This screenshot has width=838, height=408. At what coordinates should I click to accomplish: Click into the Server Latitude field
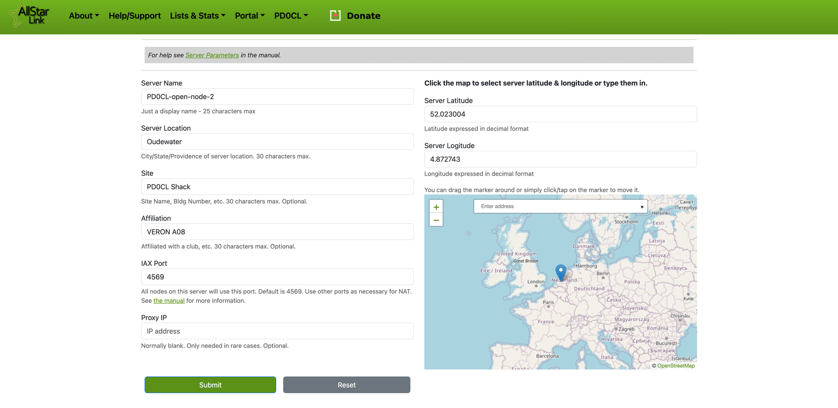pyautogui.click(x=560, y=114)
